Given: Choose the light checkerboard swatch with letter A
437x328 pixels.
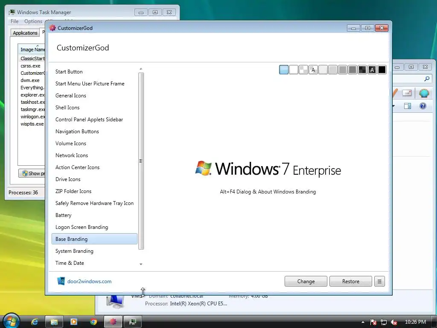Looking at the screenshot, I should point(313,70).
